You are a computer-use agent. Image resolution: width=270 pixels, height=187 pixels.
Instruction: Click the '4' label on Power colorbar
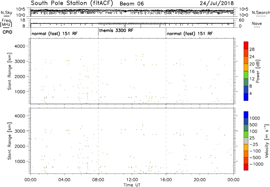[x=251, y=93]
